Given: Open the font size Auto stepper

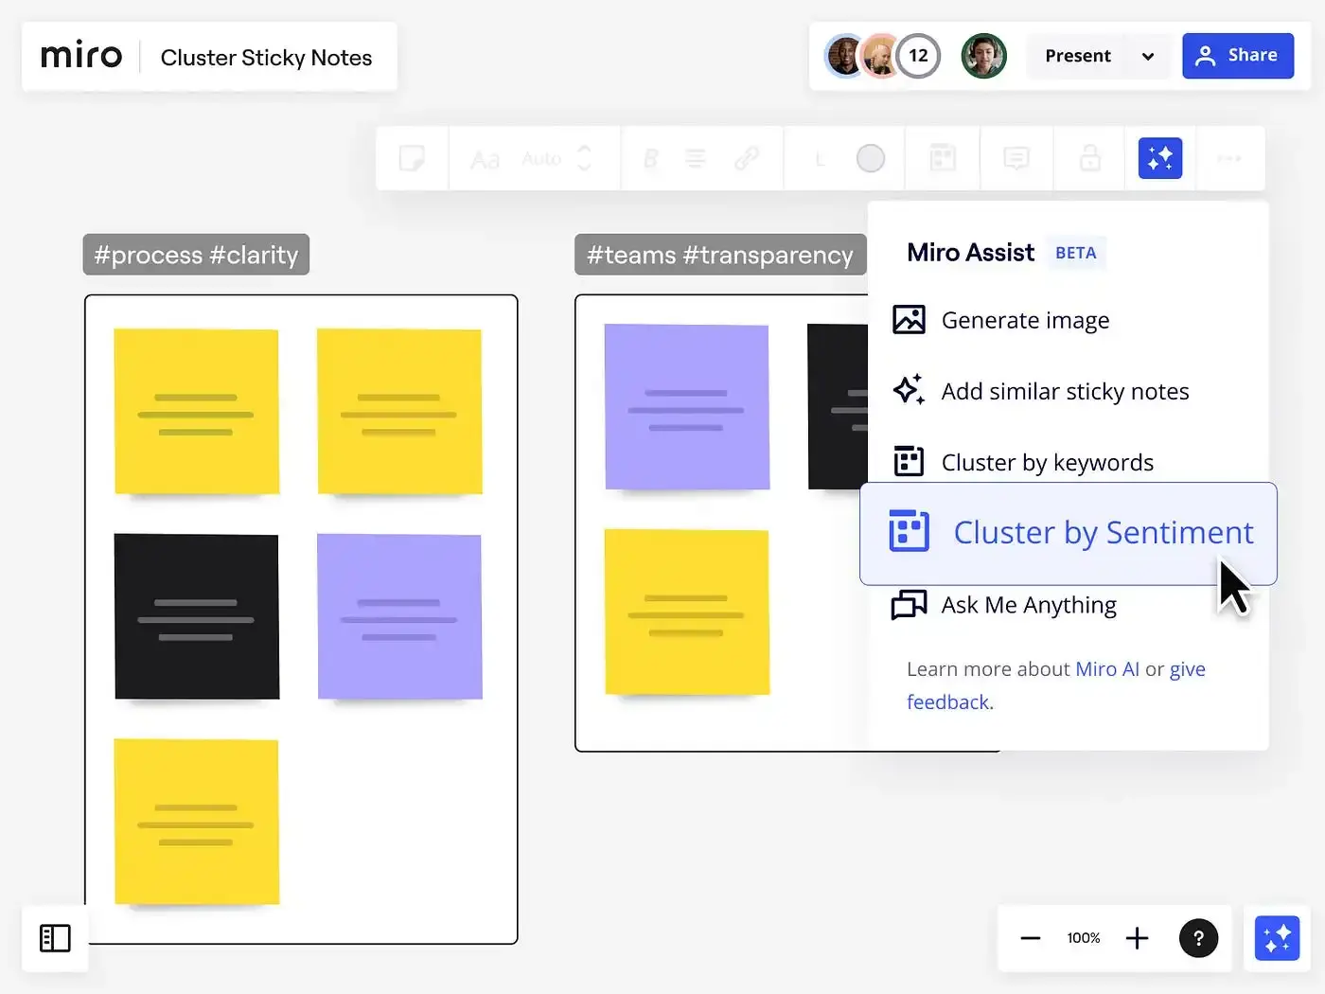Looking at the screenshot, I should (584, 158).
